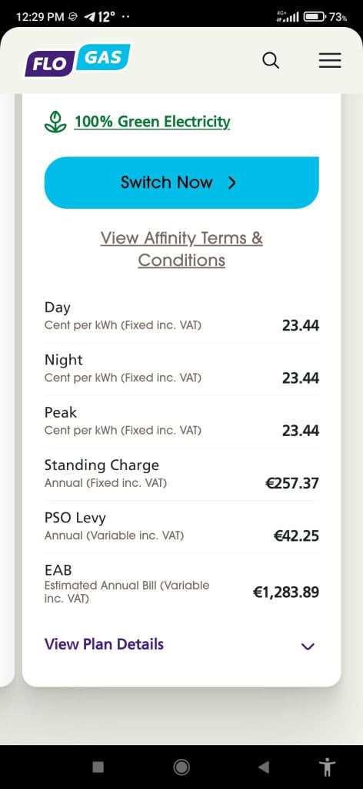363x789 pixels.
Task: Tap the battery status icon
Action: click(x=315, y=17)
